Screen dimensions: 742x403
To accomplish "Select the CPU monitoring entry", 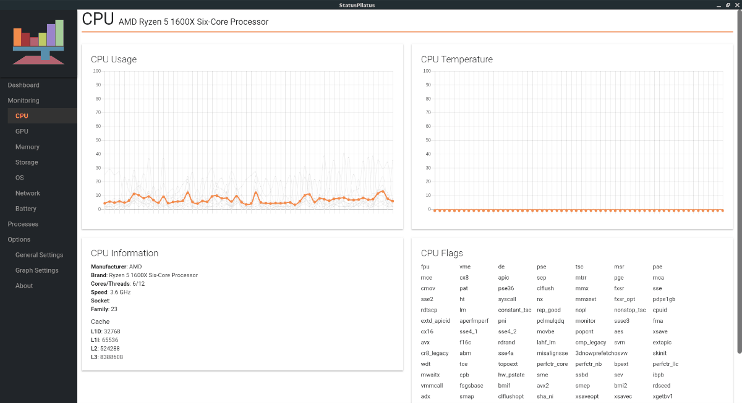I will 22,115.
